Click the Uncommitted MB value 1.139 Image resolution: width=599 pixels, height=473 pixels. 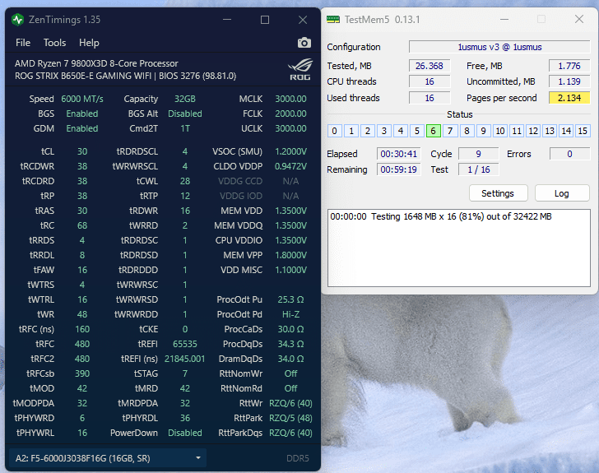(x=569, y=81)
